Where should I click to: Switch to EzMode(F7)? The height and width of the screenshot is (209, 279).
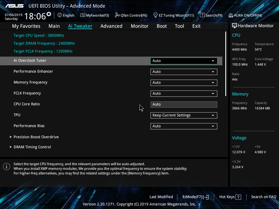tap(196, 197)
